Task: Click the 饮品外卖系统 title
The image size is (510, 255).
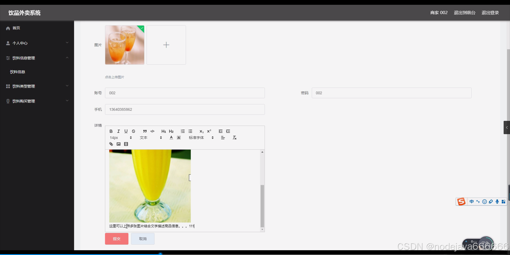Action: click(24, 13)
